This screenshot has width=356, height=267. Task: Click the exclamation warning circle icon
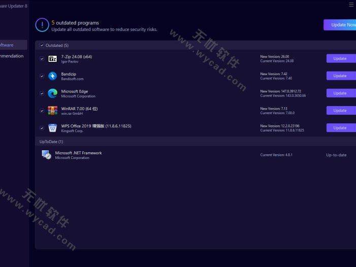42,25
